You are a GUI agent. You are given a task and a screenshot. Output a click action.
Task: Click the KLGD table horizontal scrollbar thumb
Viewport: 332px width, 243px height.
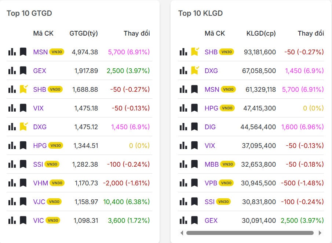249,233
